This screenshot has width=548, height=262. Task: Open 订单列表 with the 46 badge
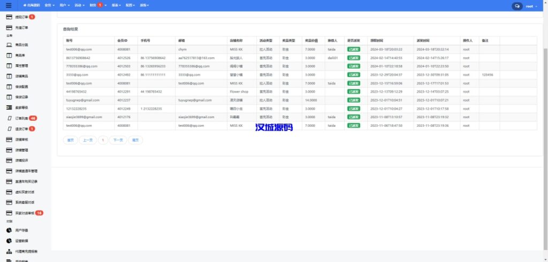point(21,118)
